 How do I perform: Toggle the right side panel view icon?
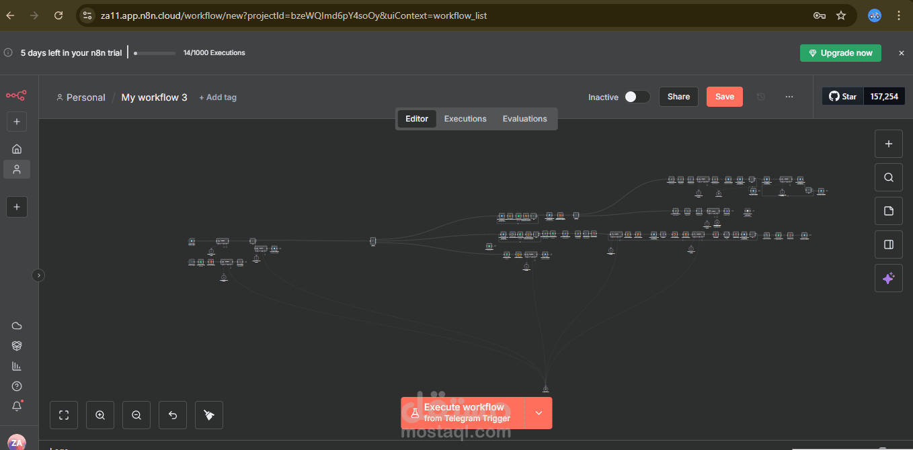(889, 244)
